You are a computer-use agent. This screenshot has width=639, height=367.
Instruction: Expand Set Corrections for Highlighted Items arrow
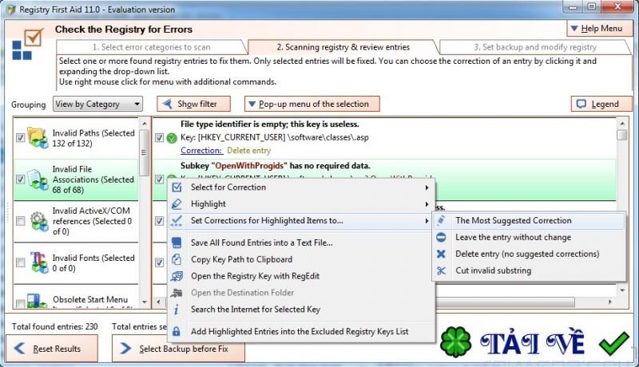(427, 221)
